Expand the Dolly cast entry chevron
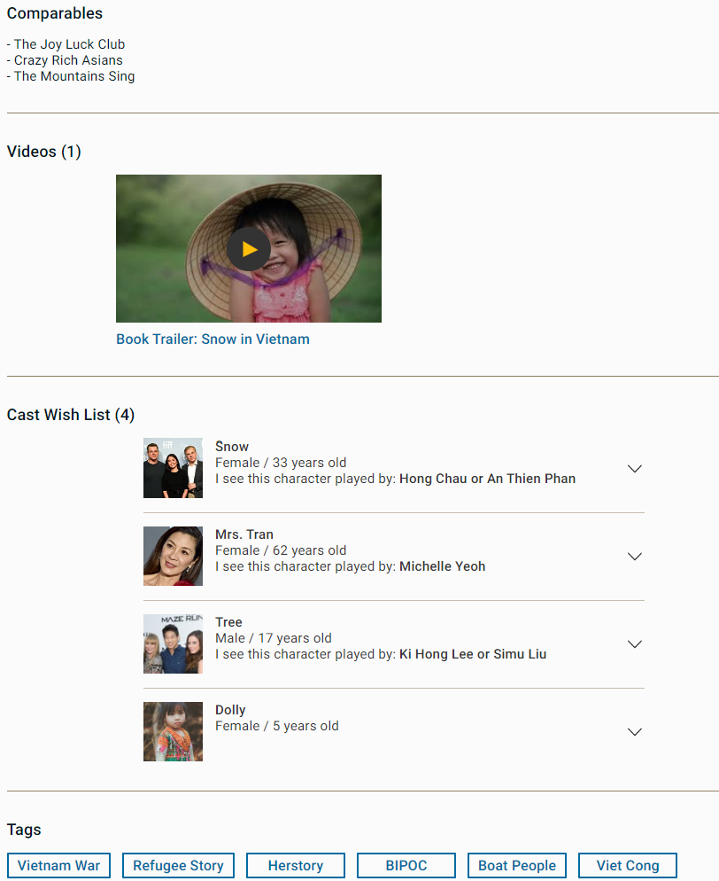Viewport: 719px width, 881px height. (634, 731)
